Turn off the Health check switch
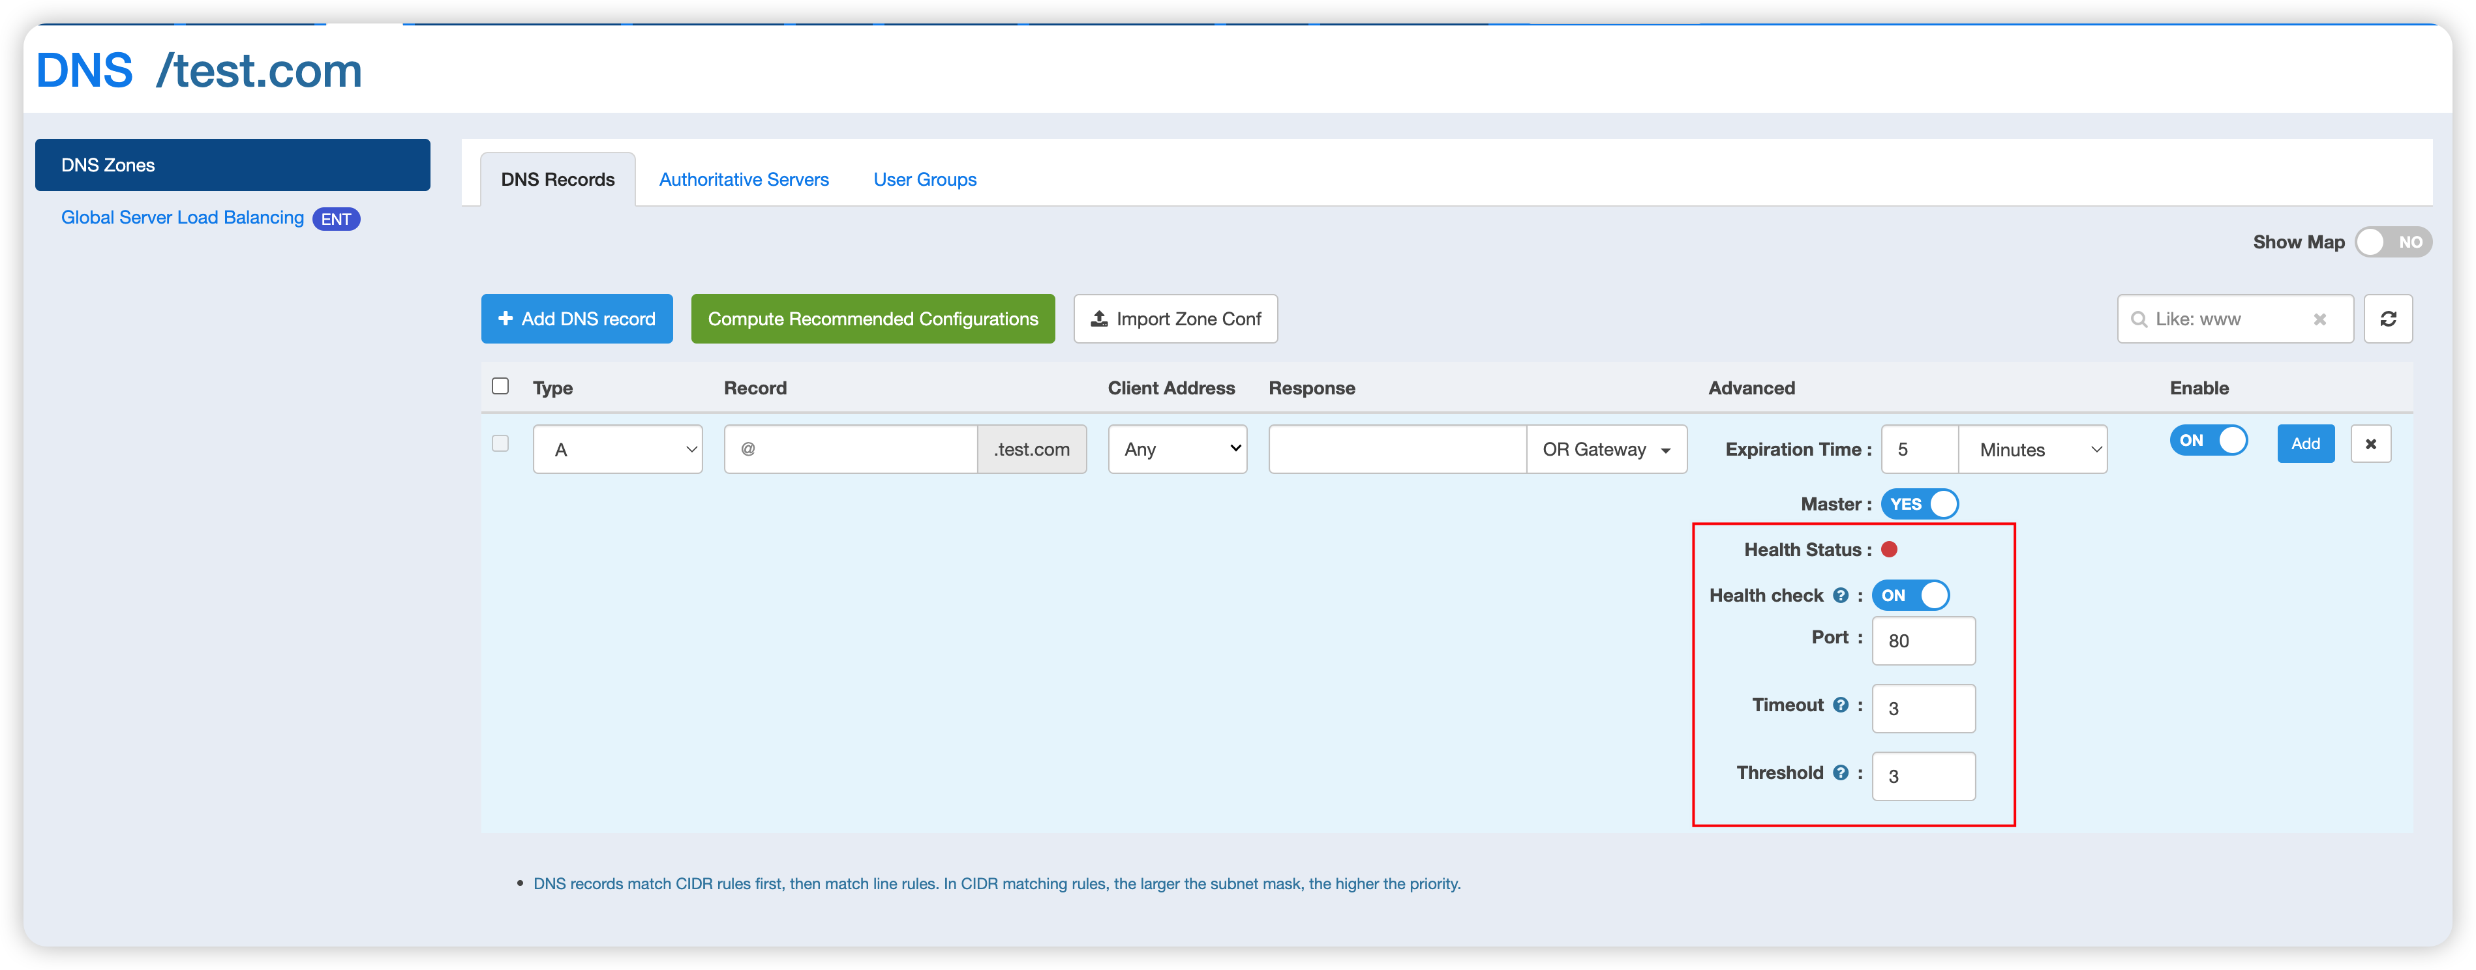Image resolution: width=2476 pixels, height=970 pixels. click(1910, 595)
